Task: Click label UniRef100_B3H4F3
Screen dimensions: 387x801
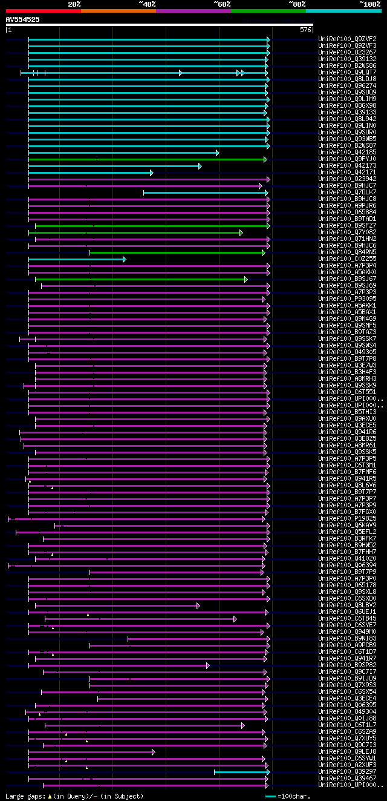Action: pyautogui.click(x=347, y=372)
